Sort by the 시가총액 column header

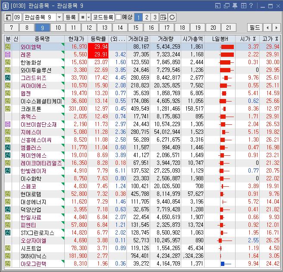192,39
